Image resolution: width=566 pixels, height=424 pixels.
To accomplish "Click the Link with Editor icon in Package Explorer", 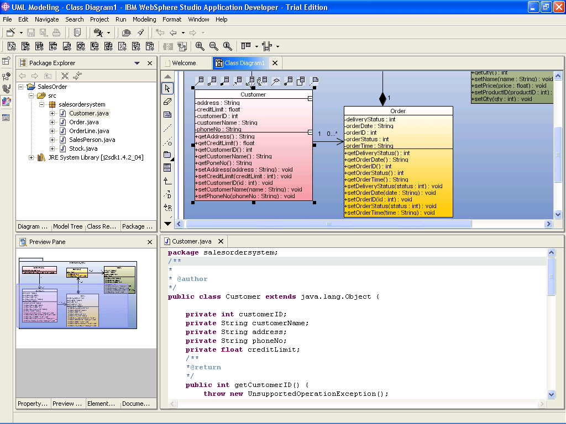I will (77, 76).
